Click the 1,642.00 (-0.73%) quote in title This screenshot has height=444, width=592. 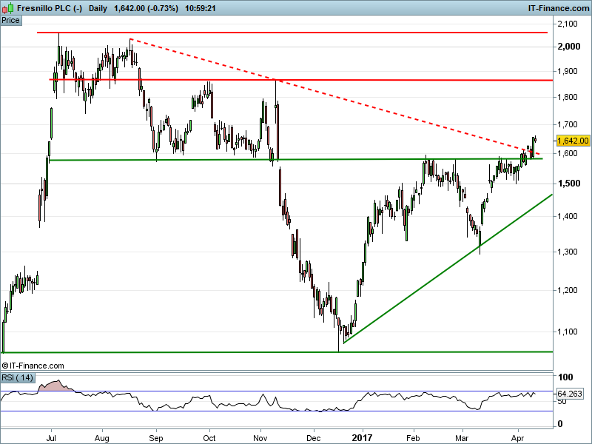click(x=146, y=8)
